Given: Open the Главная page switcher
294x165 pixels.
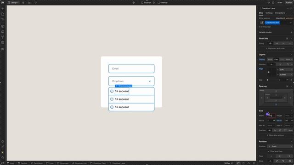Looking at the screenshot, I should [146, 3].
